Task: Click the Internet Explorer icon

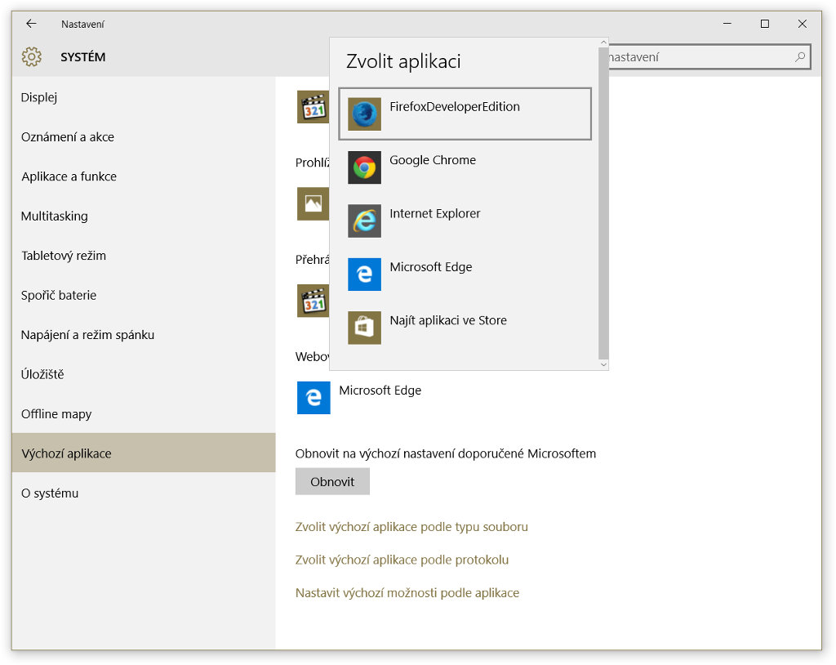Action: 364,221
